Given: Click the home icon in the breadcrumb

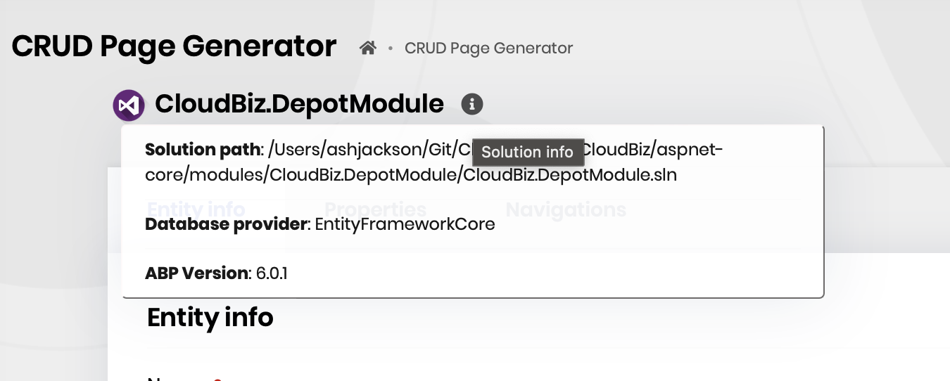Looking at the screenshot, I should (367, 48).
